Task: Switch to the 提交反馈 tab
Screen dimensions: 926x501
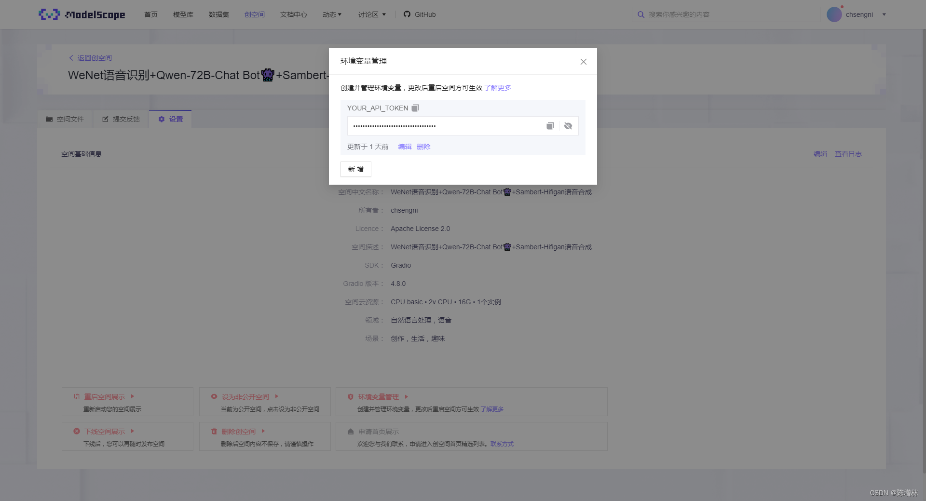Action: (121, 119)
